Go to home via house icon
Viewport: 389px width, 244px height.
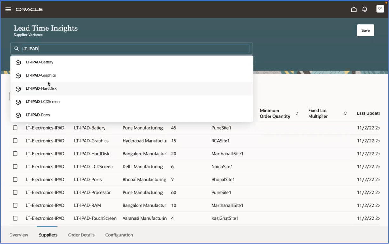tap(354, 9)
